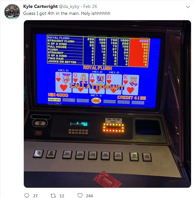Viewport: 194px width, 198px height.
Task: Click the 244 likes count
Action: click(89, 196)
